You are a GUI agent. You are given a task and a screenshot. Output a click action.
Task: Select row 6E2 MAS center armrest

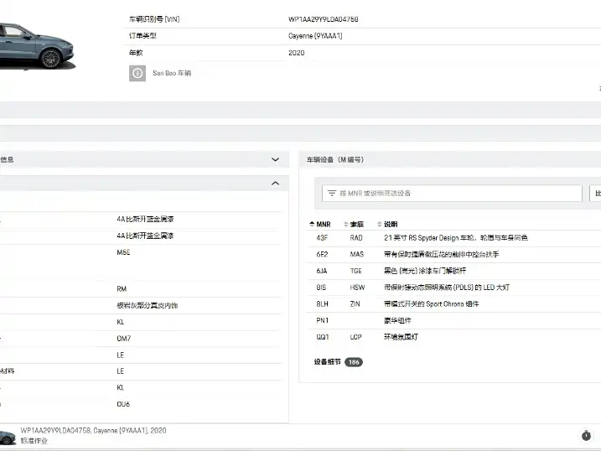pos(453,255)
